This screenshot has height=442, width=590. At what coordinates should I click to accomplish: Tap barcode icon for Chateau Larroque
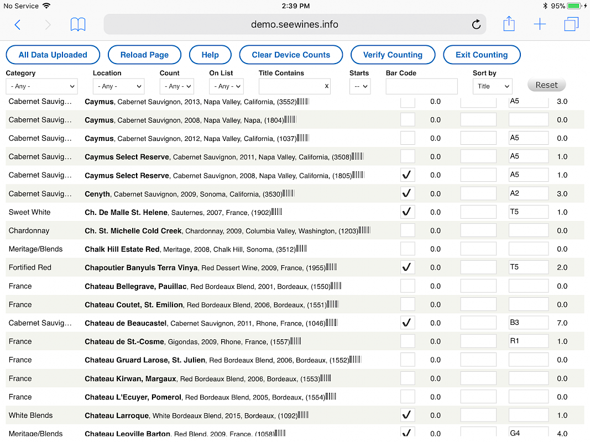coord(303,415)
